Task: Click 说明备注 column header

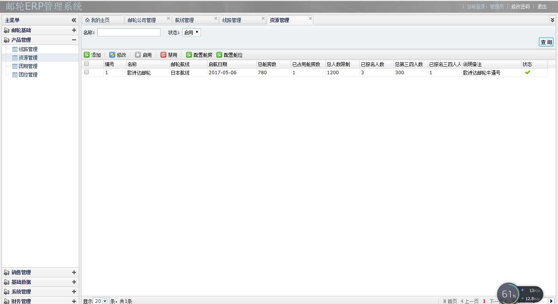Action: 491,64
